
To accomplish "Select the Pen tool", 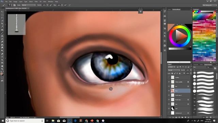I will pyautogui.click(x=2, y=54).
